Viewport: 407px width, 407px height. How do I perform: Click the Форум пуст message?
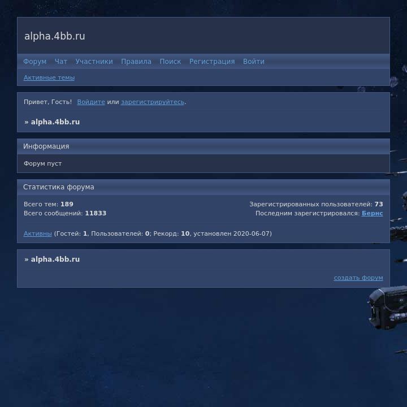(42, 163)
